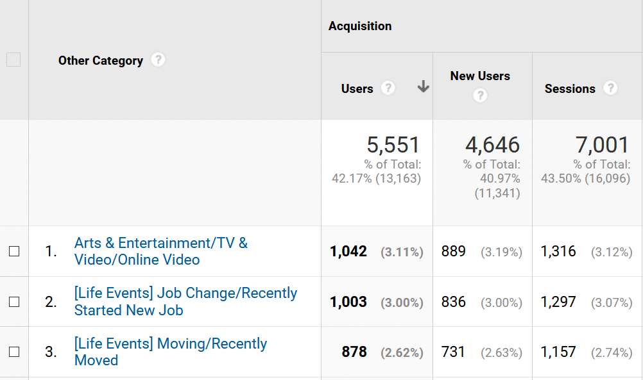Click the 7,001 total Sessions value

[x=603, y=145]
